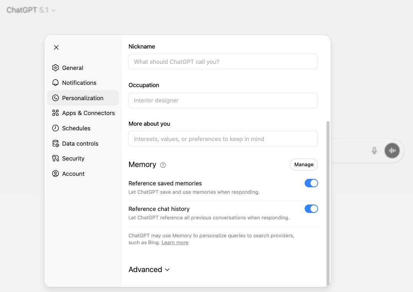Click the Memory help question mark icon
The image size is (413, 292).
[163, 165]
